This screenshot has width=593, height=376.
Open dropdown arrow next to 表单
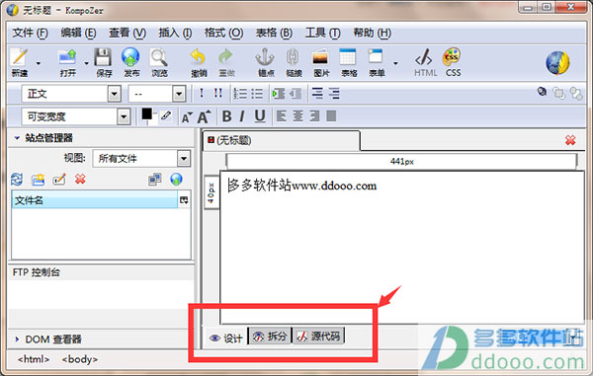pyautogui.click(x=395, y=63)
